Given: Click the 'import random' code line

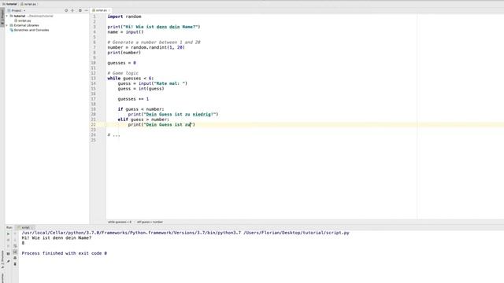Looking at the screenshot, I should (x=124, y=17).
